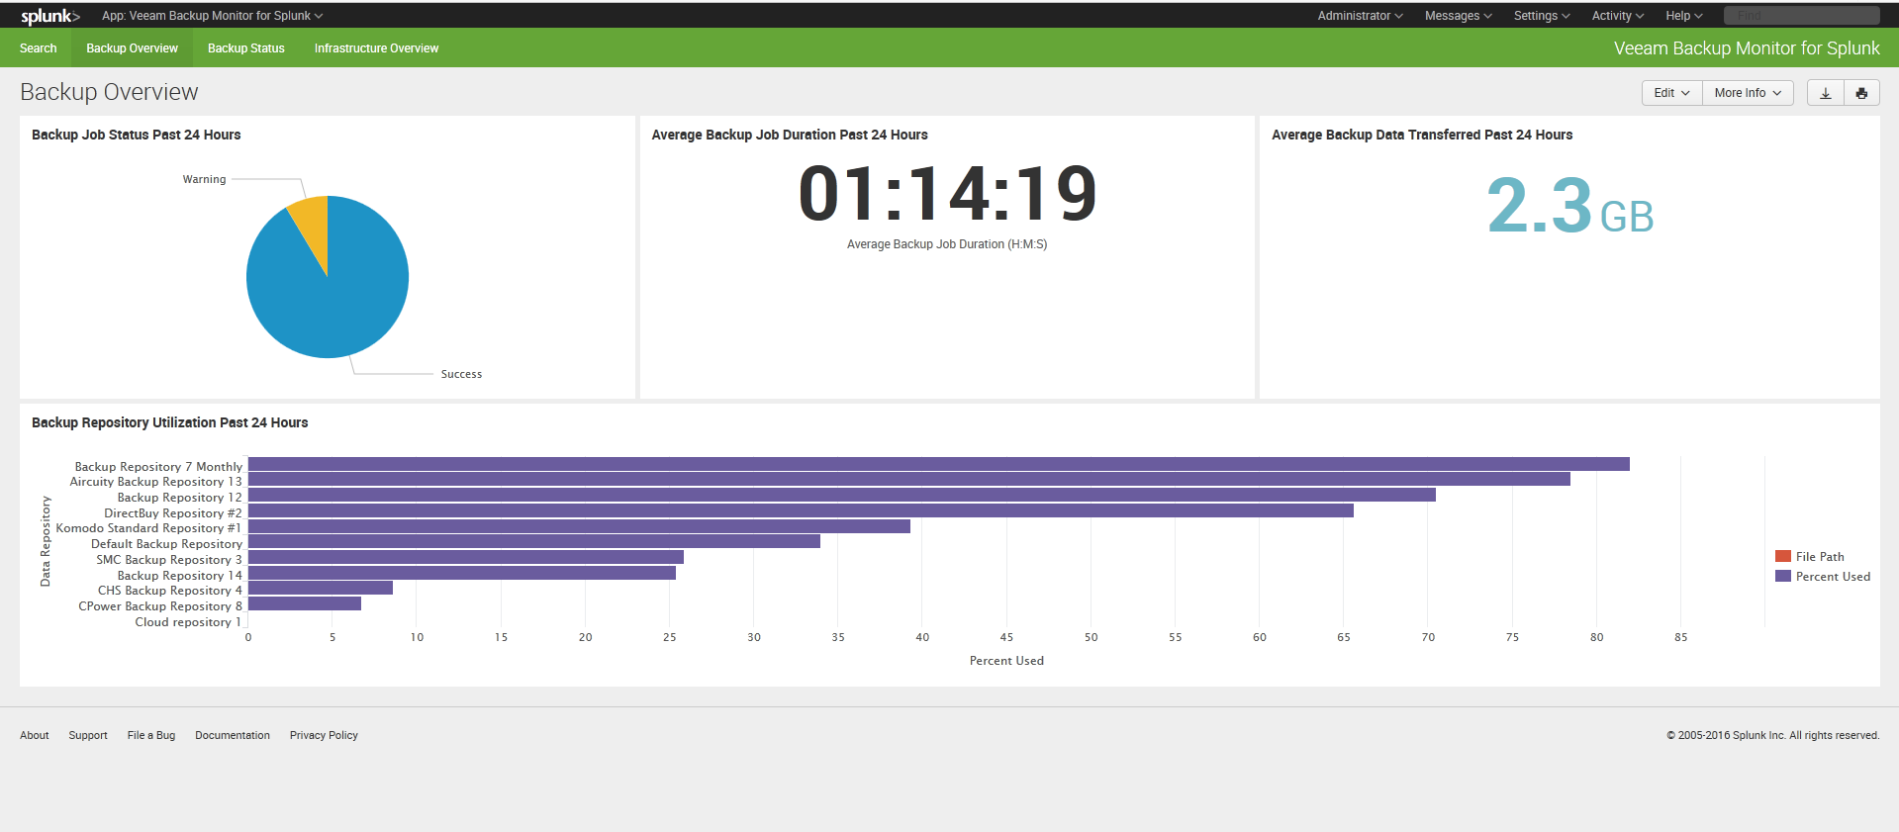Click the DirectBuy Repository #2 bar
The height and width of the screenshot is (832, 1899).
[x=801, y=510]
